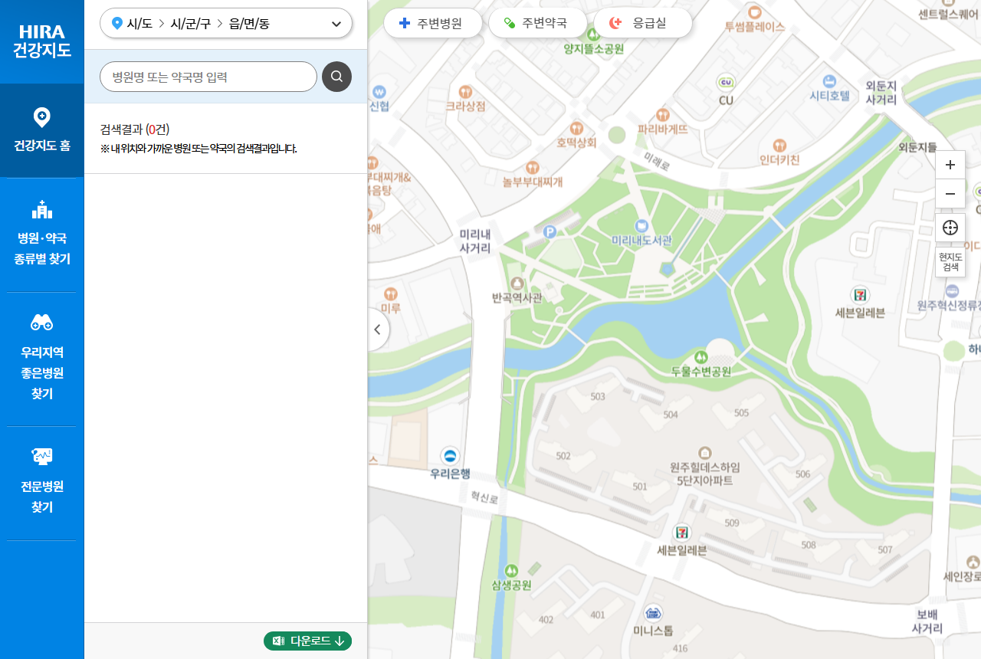The height and width of the screenshot is (659, 981).
Task: Click the 삼생공원 park marker
Action: click(511, 570)
